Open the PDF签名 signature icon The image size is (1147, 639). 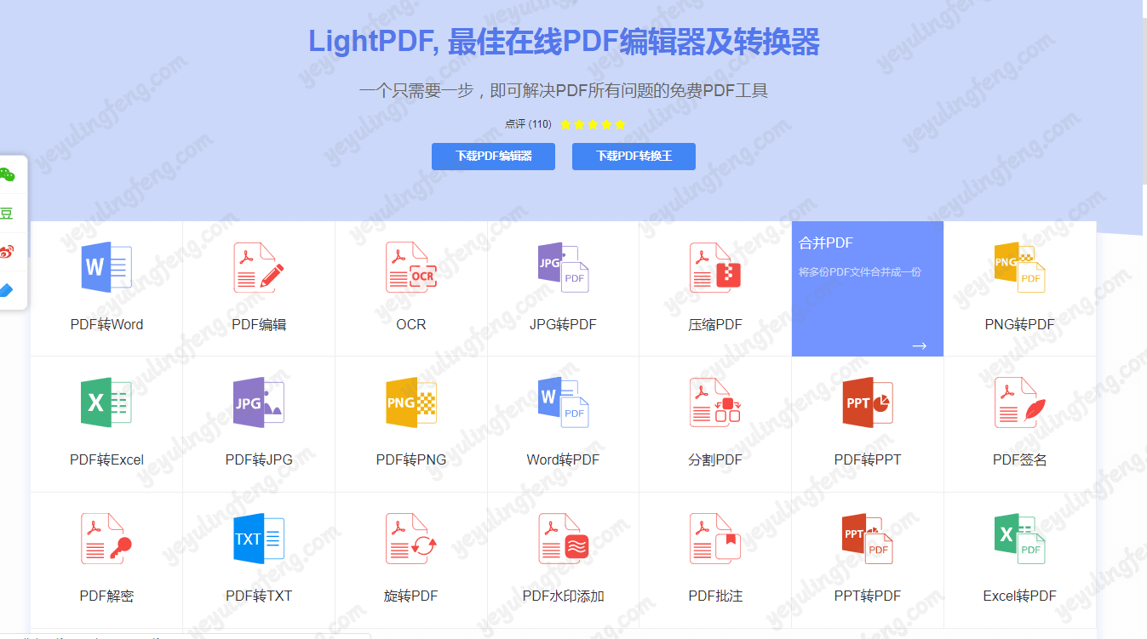point(1020,402)
